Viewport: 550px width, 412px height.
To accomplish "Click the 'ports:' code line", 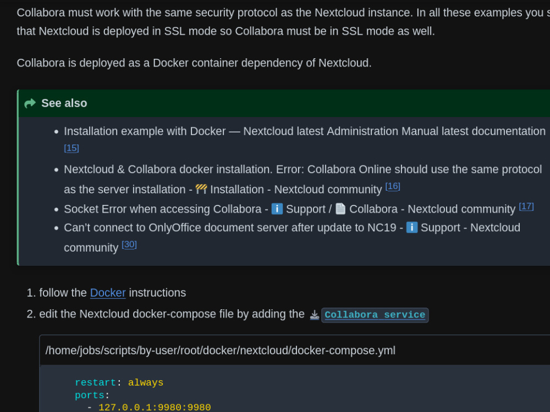I will tap(92, 395).
